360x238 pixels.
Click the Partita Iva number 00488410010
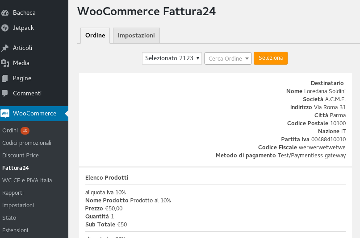coord(329,139)
